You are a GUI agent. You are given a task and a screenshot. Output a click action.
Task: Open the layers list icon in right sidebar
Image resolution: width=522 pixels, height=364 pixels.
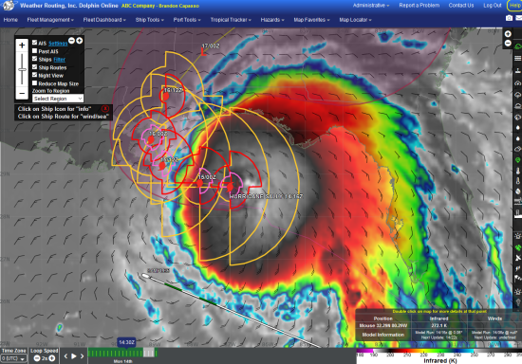pos(517,59)
